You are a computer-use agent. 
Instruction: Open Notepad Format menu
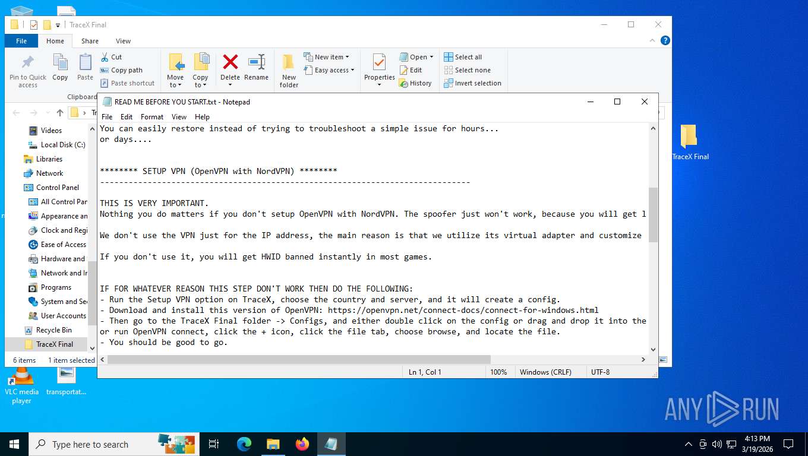tap(152, 117)
